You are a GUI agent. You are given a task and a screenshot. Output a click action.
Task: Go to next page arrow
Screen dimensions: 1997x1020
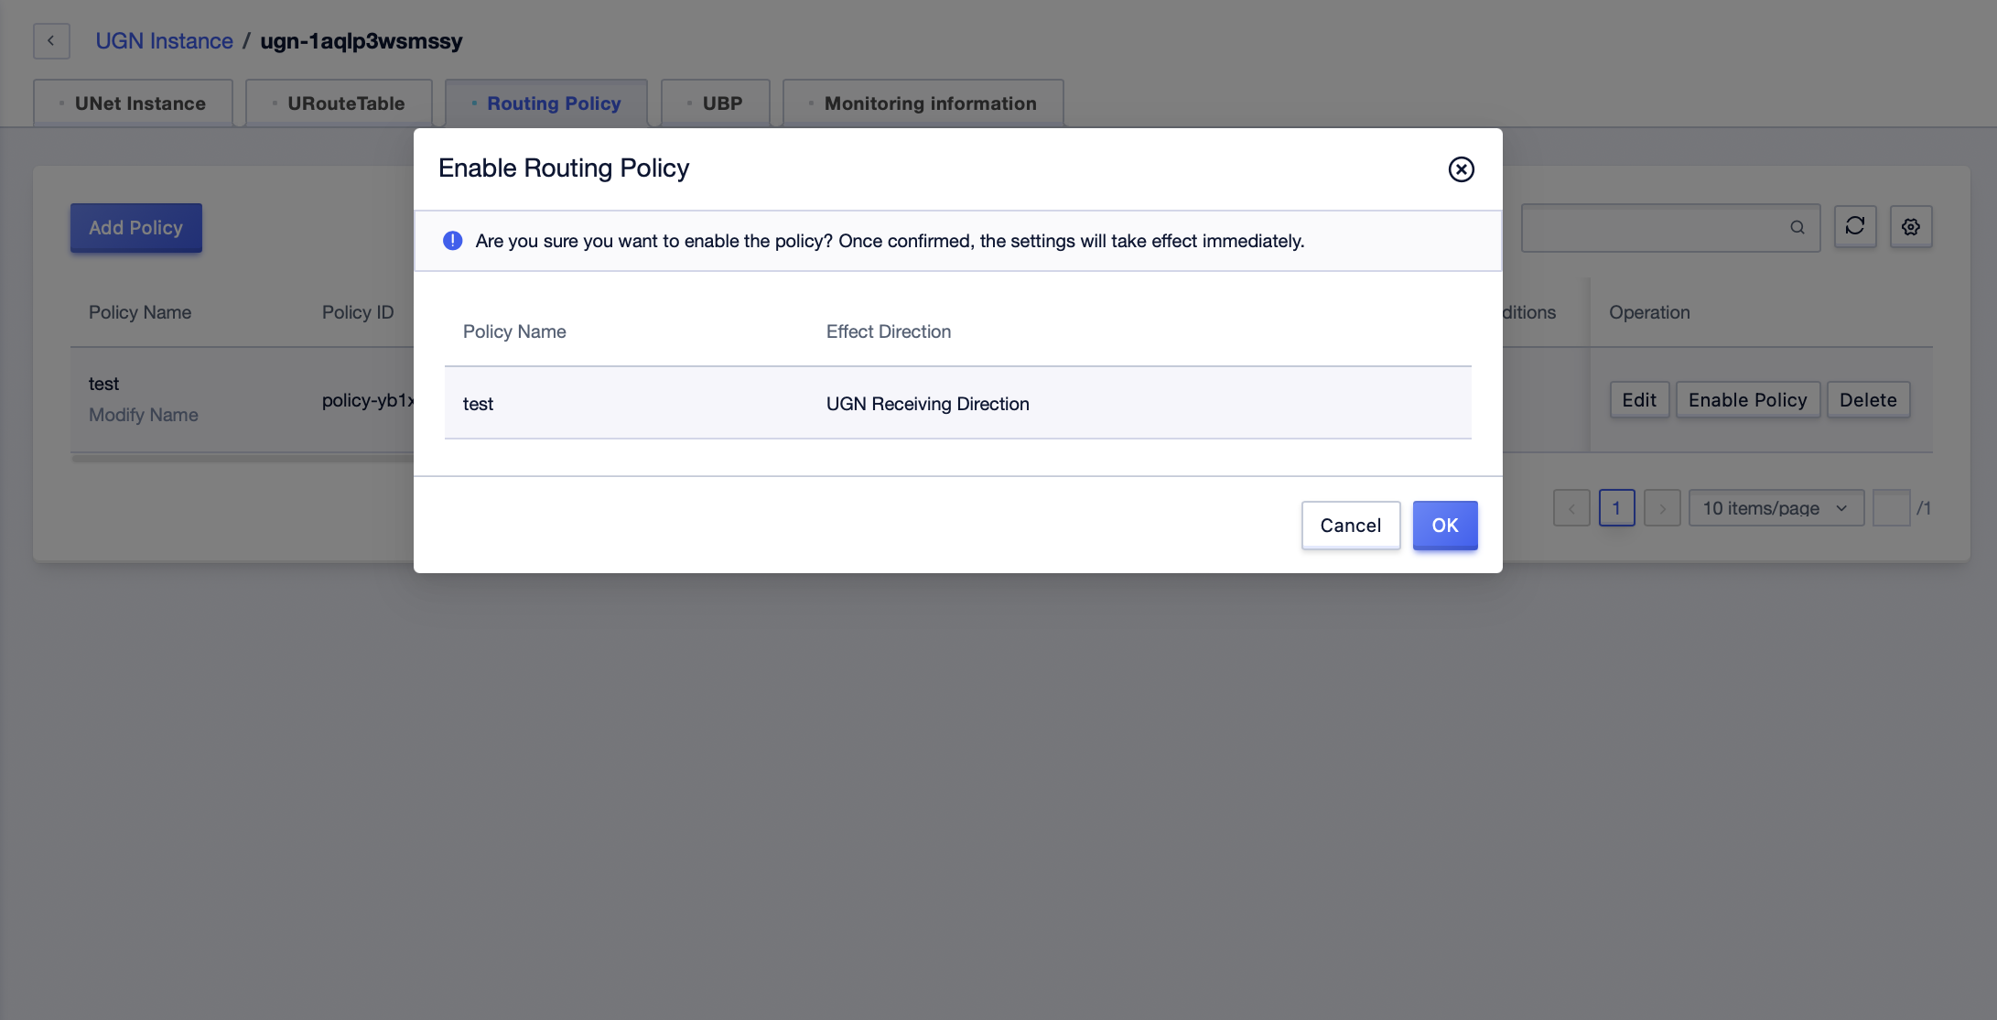(1662, 508)
